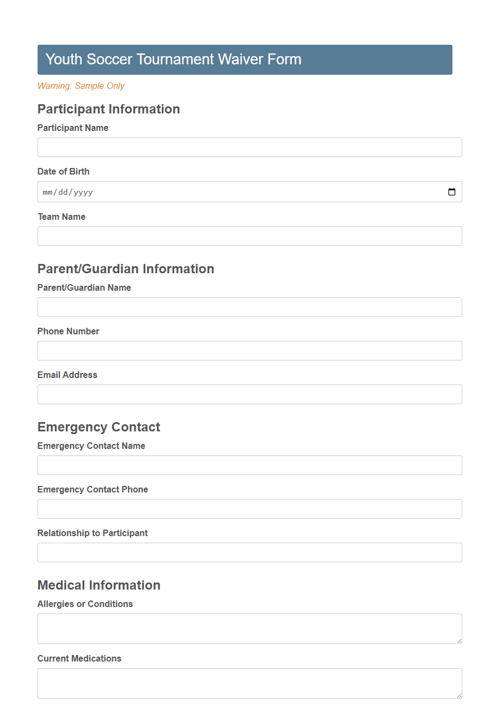Click the Parent/Guardian Name field
The height and width of the screenshot is (709, 490).
(249, 307)
